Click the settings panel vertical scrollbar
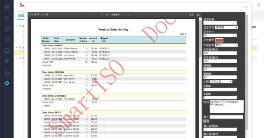 [247, 72]
